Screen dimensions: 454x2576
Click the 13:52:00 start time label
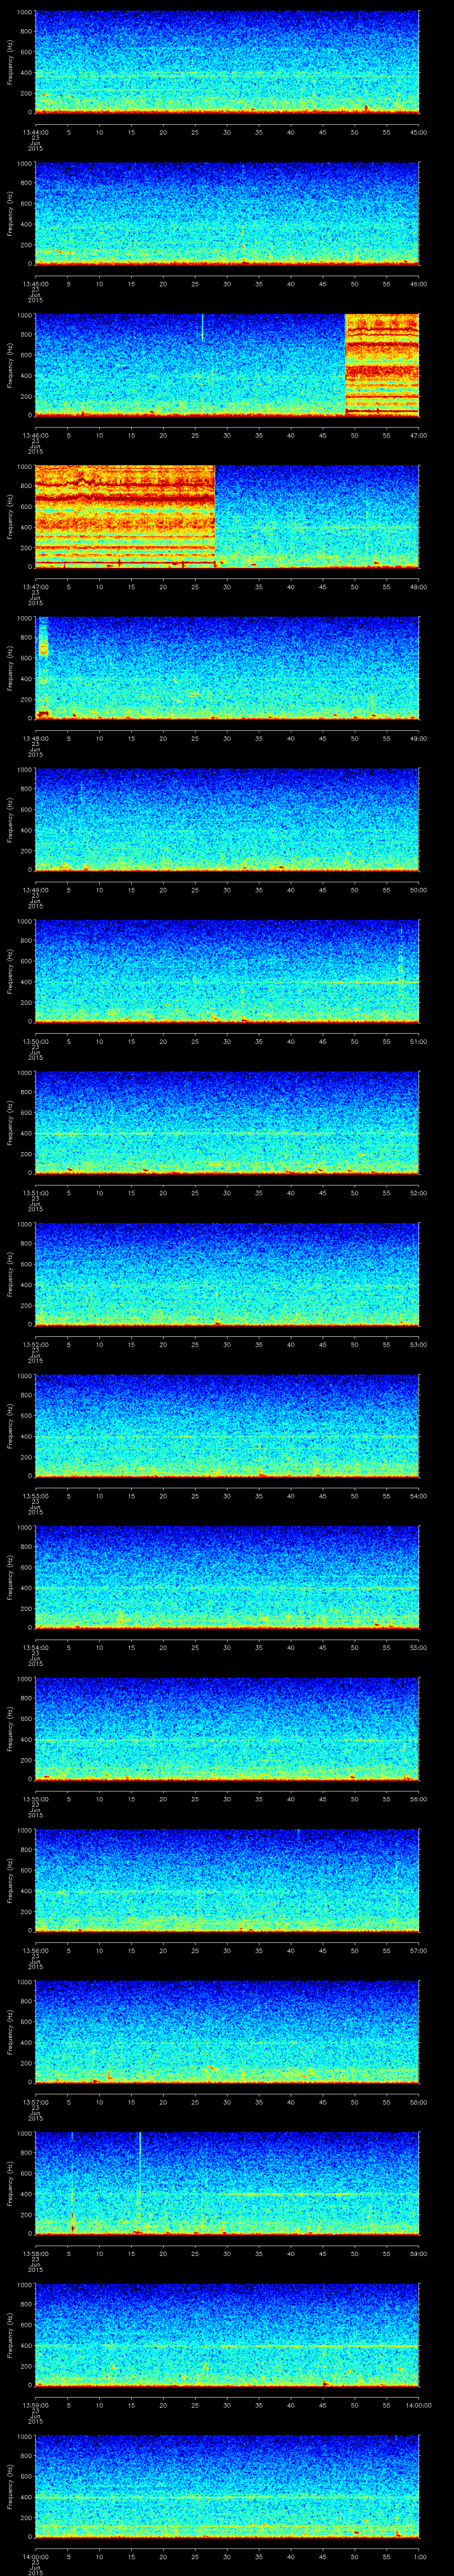(x=35, y=1344)
